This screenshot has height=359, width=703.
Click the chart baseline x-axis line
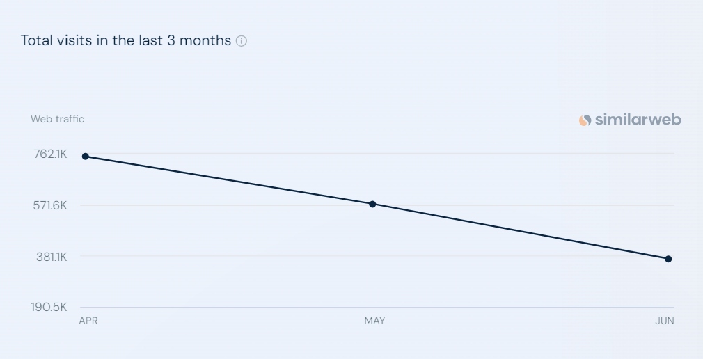pyautogui.click(x=377, y=308)
